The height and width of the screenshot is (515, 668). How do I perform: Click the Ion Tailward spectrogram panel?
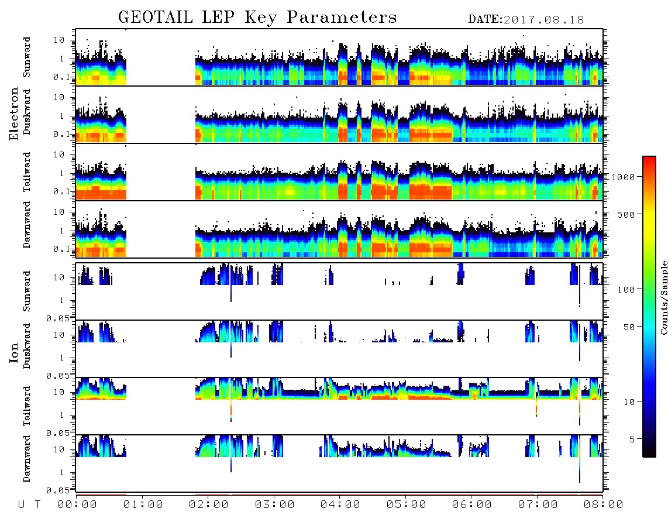(x=339, y=406)
